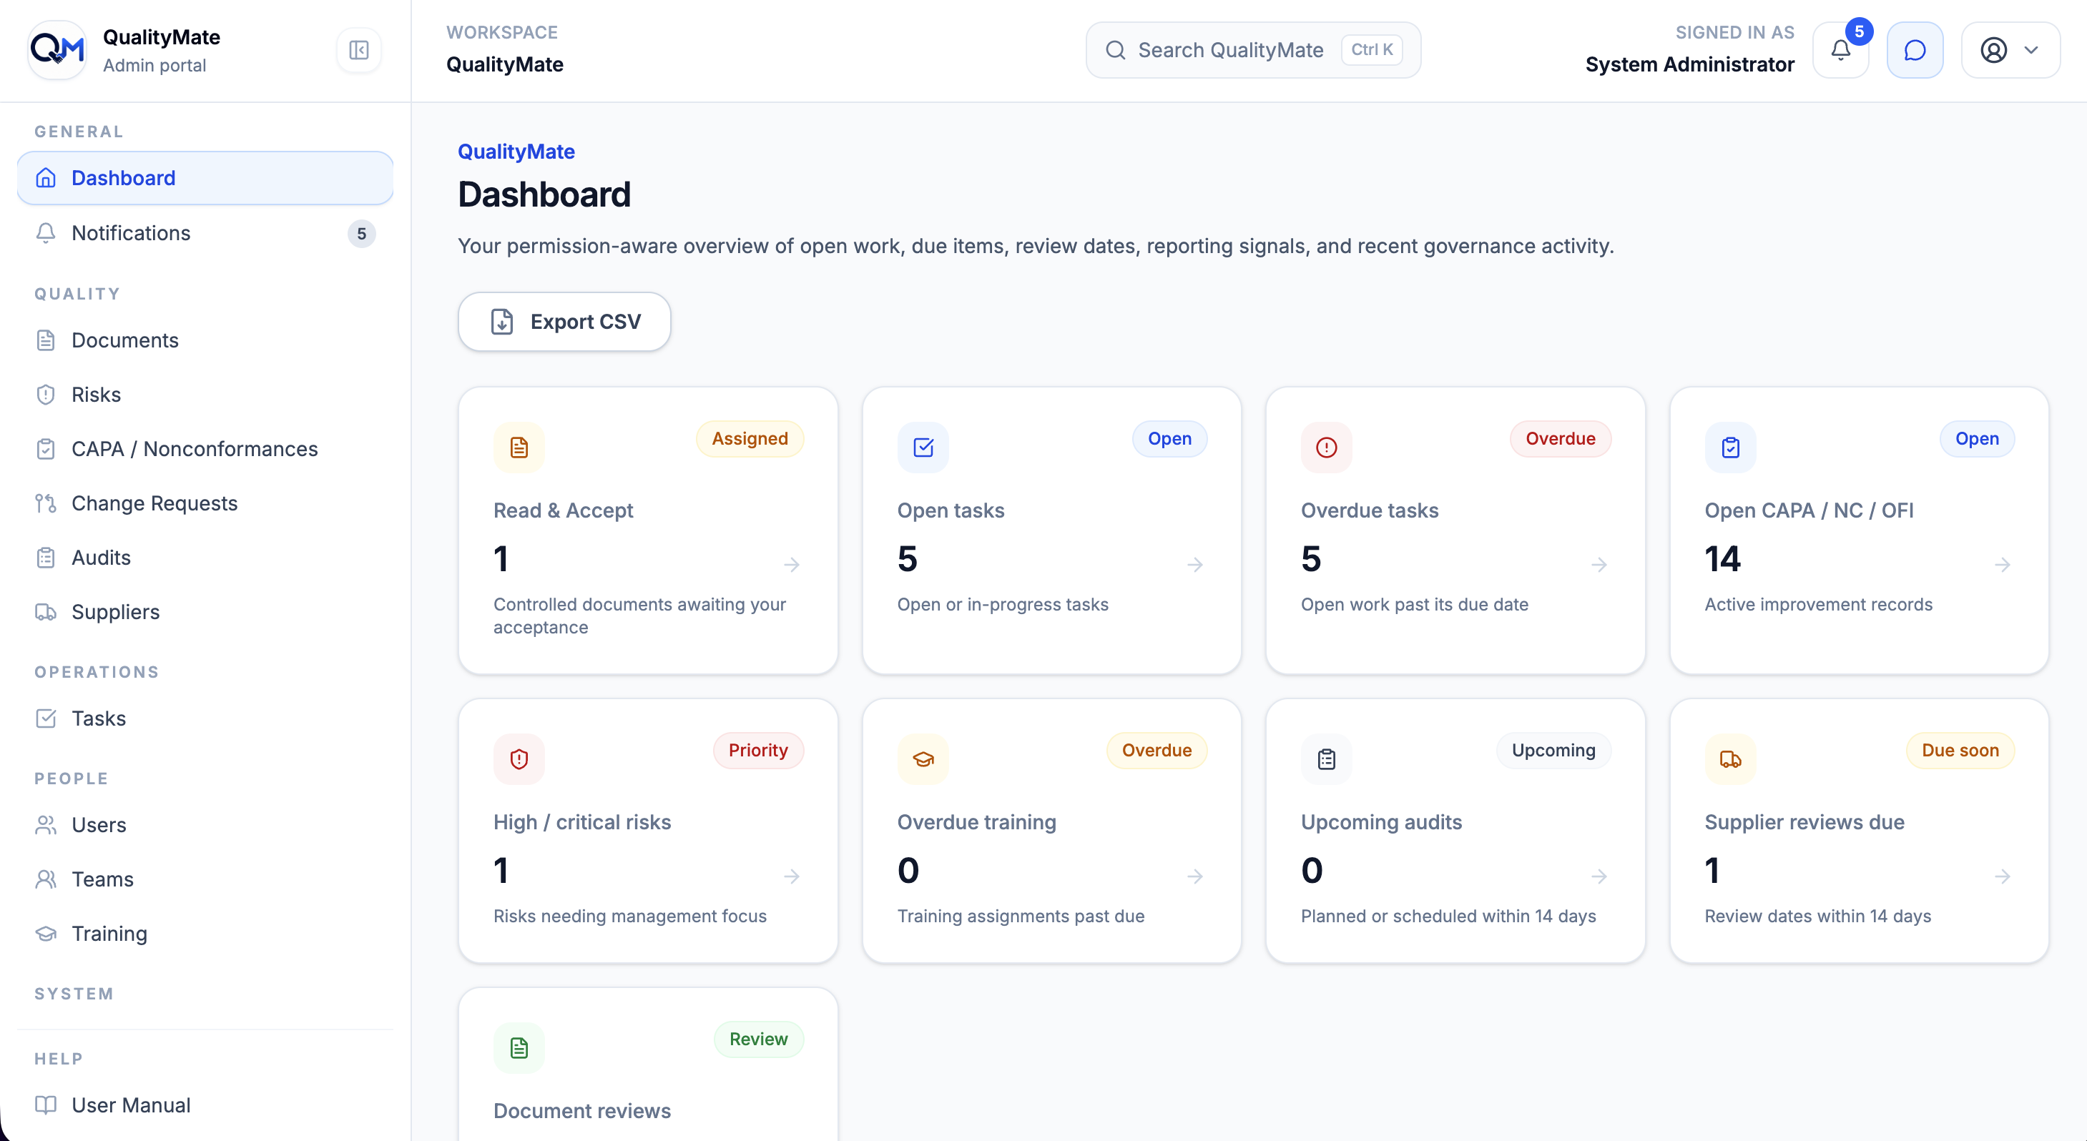Image resolution: width=2087 pixels, height=1141 pixels.
Task: Open the user account dropdown
Action: coord(2010,50)
